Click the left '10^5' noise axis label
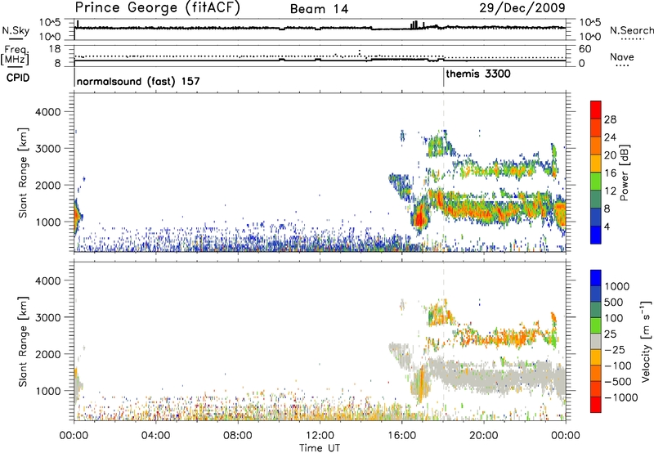The width and height of the screenshot is (654, 453). (50, 22)
